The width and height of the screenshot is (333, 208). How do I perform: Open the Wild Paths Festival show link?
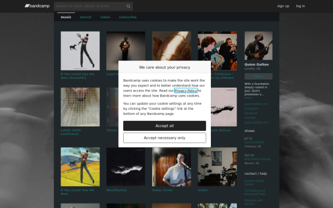click(x=258, y=159)
